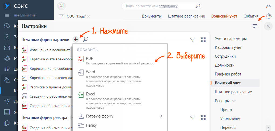Open contacts chat-bubble icon in sidebar
Screen dimensions: 275x131
point(7,26)
